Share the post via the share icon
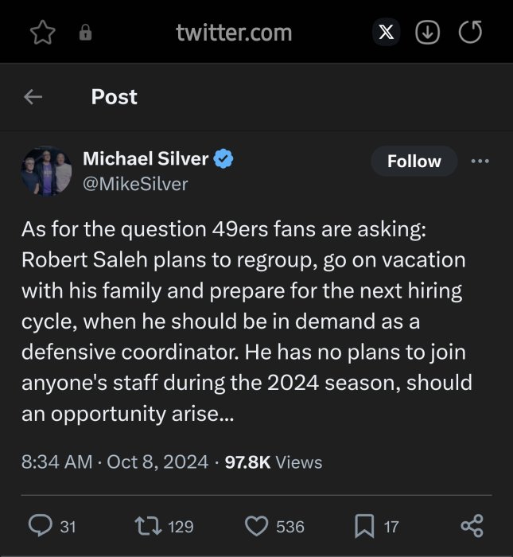 [472, 525]
